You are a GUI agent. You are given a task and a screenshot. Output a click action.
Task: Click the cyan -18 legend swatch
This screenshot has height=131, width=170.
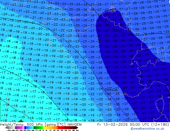point(33,128)
